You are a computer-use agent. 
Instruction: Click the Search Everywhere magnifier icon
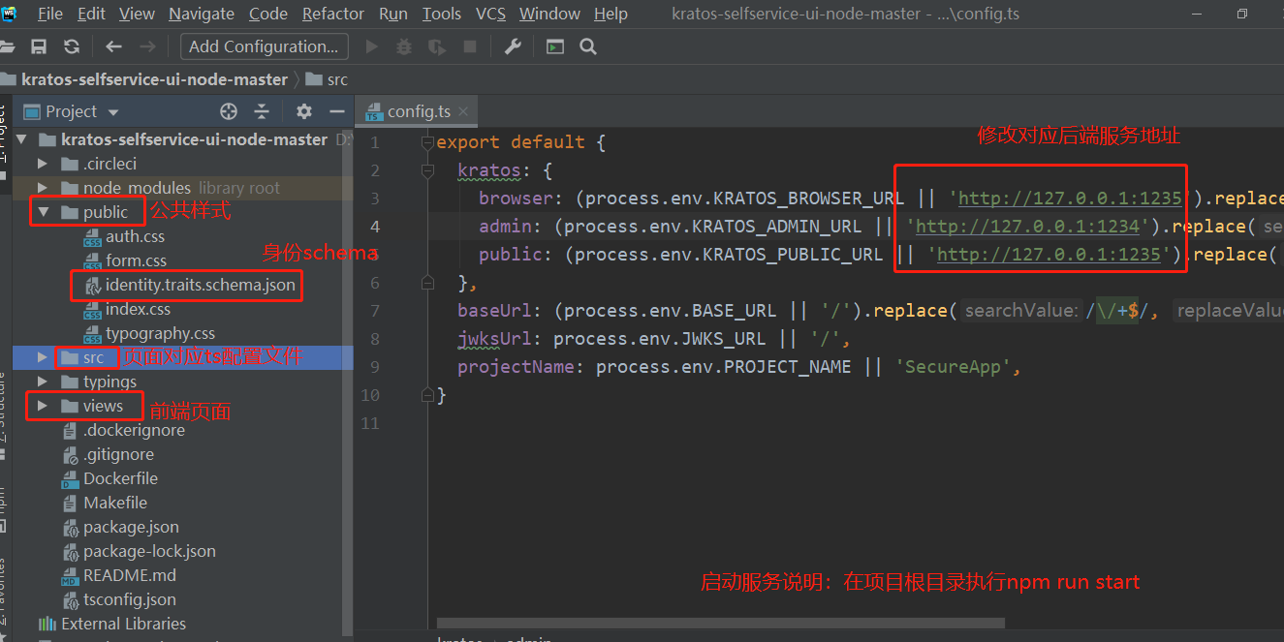click(587, 46)
